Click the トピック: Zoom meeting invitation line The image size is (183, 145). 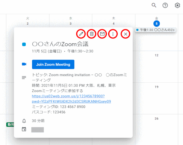coord(79,77)
